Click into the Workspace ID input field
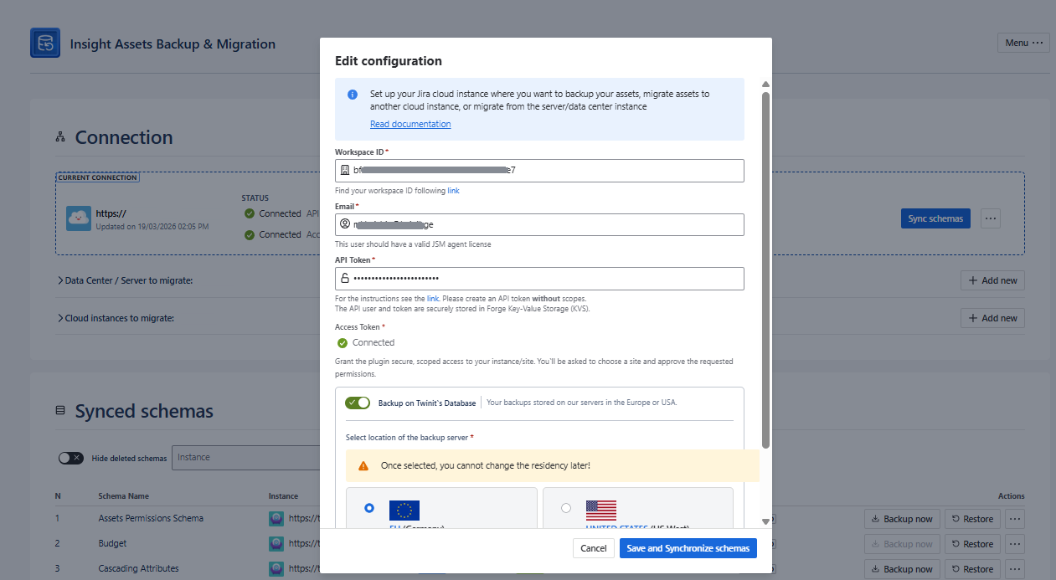The width and height of the screenshot is (1056, 580). [x=539, y=170]
